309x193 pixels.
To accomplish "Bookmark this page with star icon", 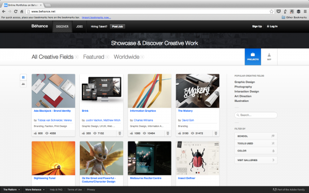I will pos(271,11).
